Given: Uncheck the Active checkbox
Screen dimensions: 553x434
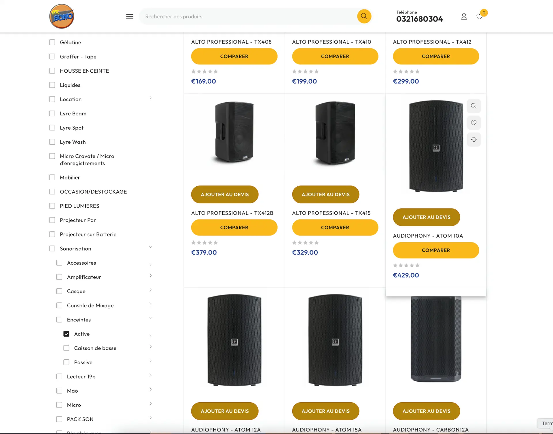Looking at the screenshot, I should pos(66,334).
